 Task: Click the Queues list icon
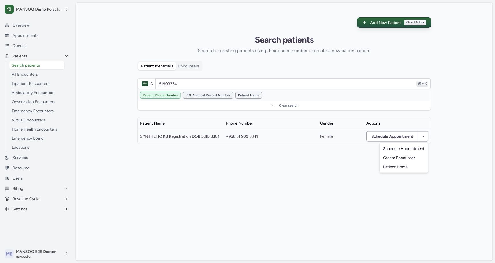click(7, 46)
